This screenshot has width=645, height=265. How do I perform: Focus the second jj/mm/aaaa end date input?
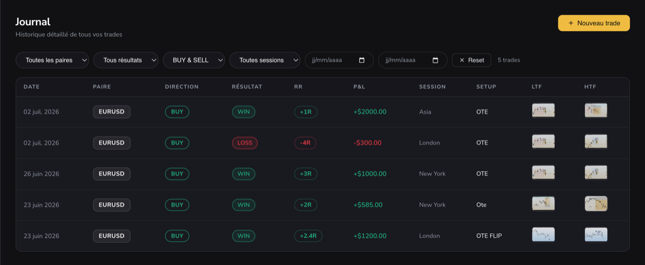[x=413, y=60]
